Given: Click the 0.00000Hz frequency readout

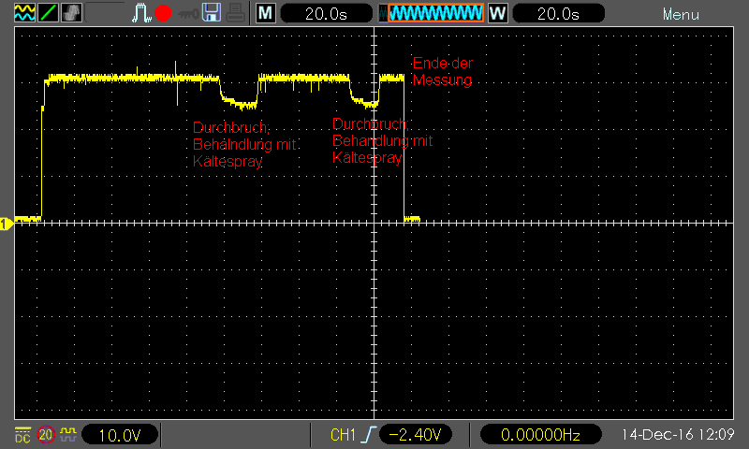Looking at the screenshot, I should [x=541, y=435].
